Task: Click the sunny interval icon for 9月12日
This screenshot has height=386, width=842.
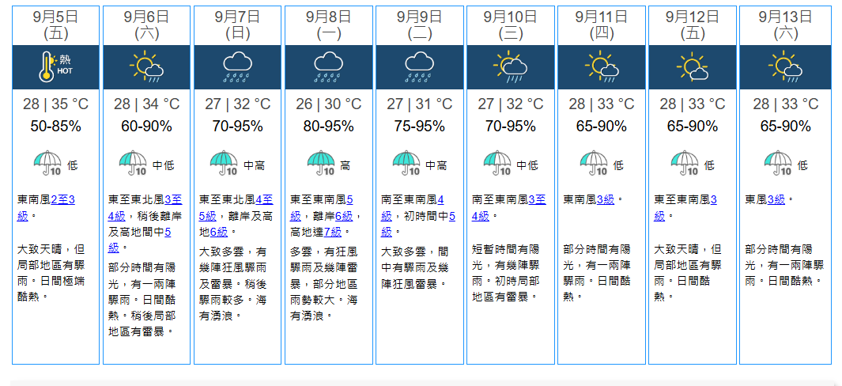Action: [692, 67]
